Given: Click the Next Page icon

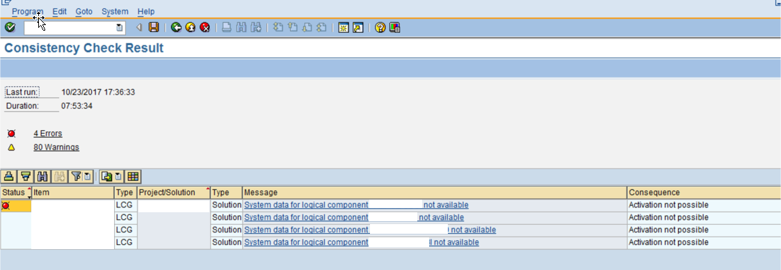Looking at the screenshot, I should point(307,28).
